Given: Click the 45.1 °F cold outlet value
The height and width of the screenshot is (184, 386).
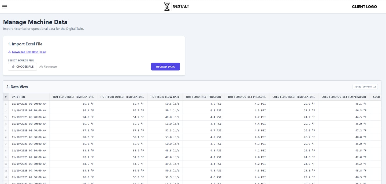Looking at the screenshot, I should [361, 104].
